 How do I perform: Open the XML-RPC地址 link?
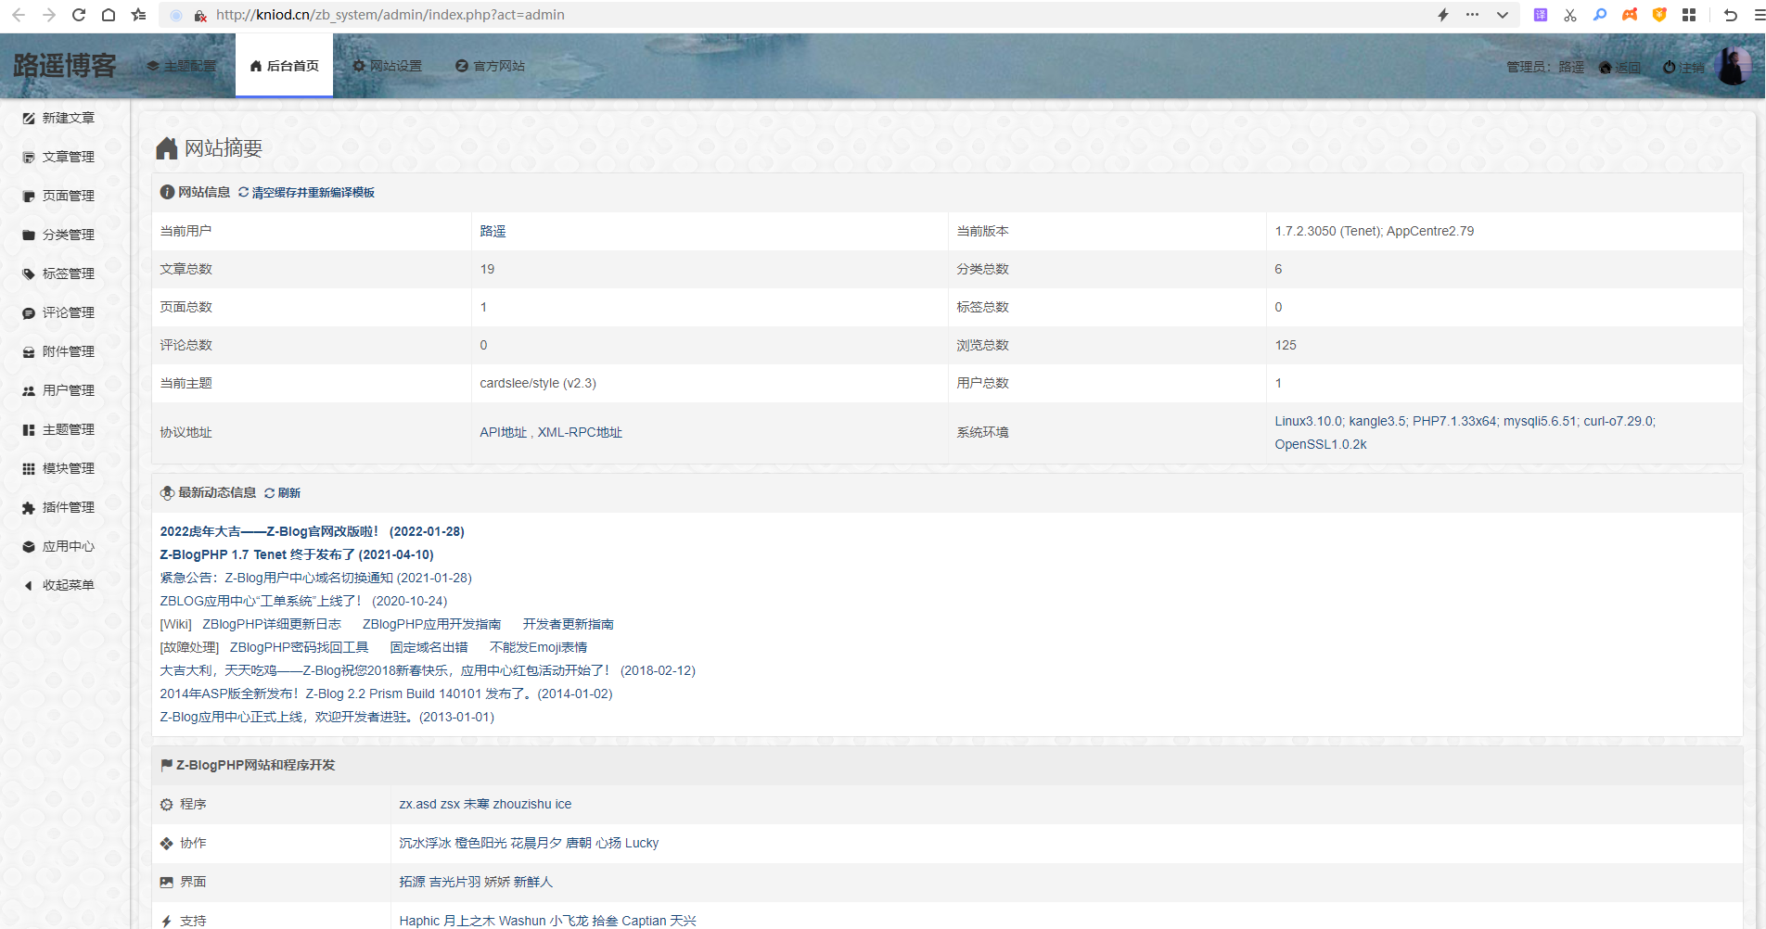(x=580, y=433)
